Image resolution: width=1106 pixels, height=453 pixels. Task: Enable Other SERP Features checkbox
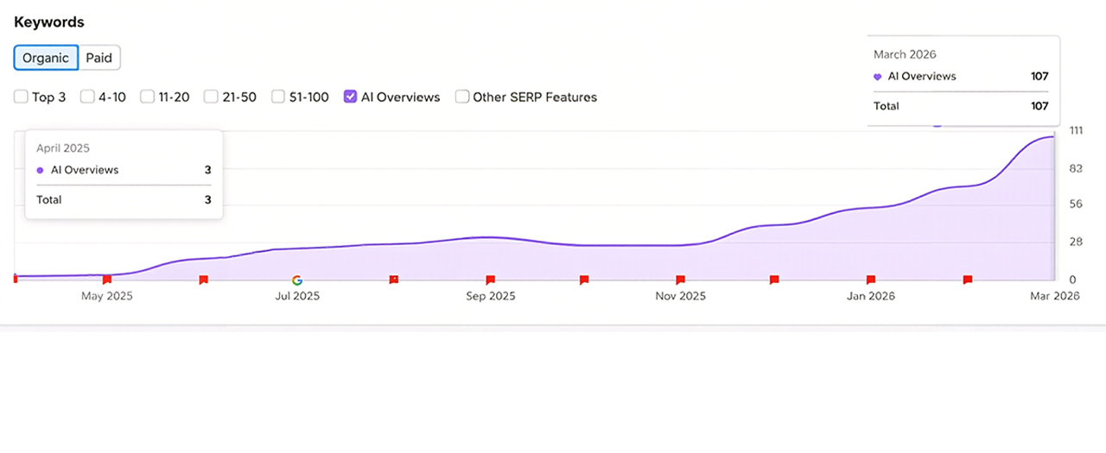[462, 97]
